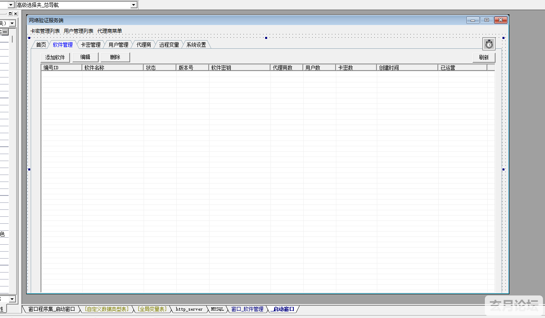Close the 网络验证服务端 form window
The height and width of the screenshot is (318, 545).
tap(501, 20)
